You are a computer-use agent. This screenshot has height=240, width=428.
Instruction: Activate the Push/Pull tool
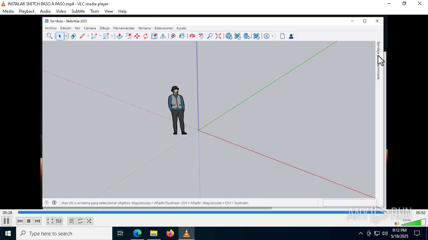click(119, 36)
